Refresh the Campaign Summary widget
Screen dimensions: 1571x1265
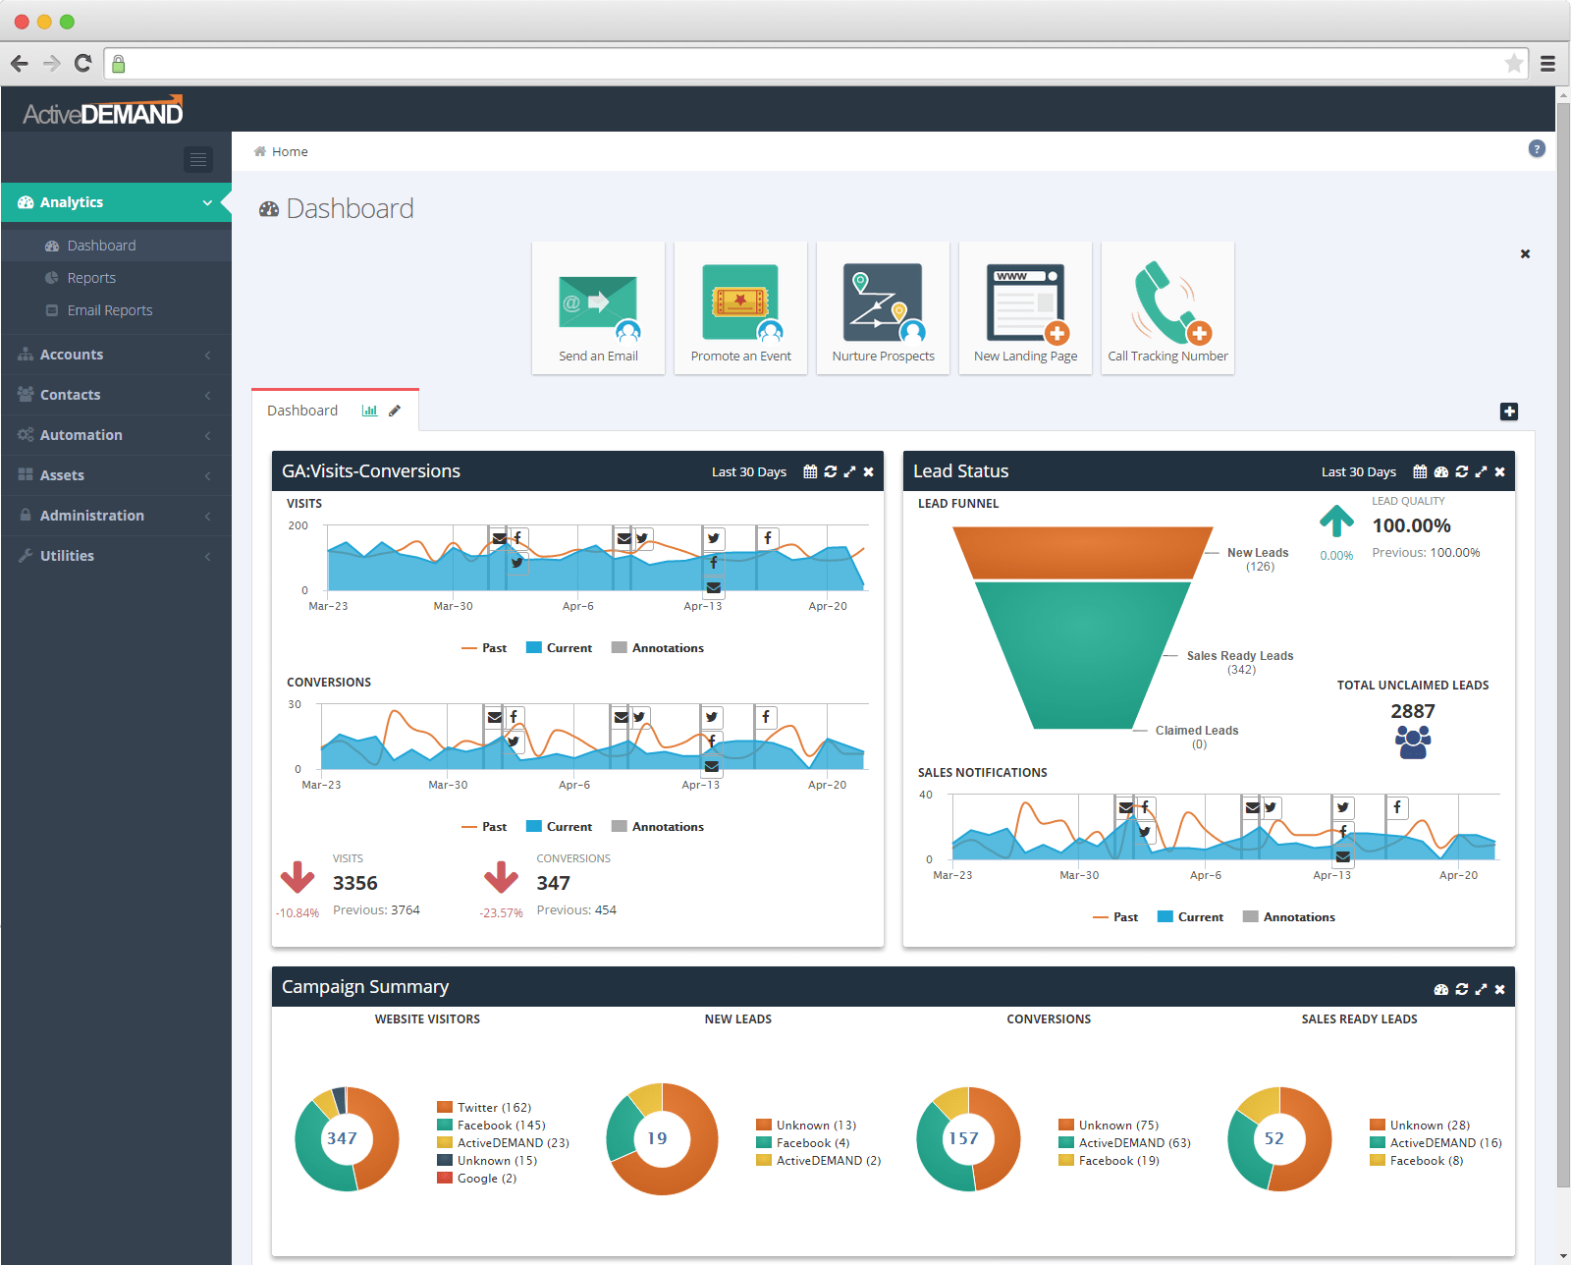point(1462,989)
